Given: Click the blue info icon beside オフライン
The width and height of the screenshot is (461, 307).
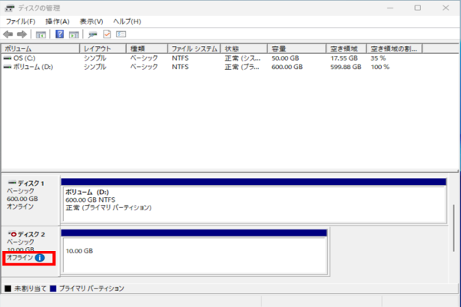Looking at the screenshot, I should 40,259.
